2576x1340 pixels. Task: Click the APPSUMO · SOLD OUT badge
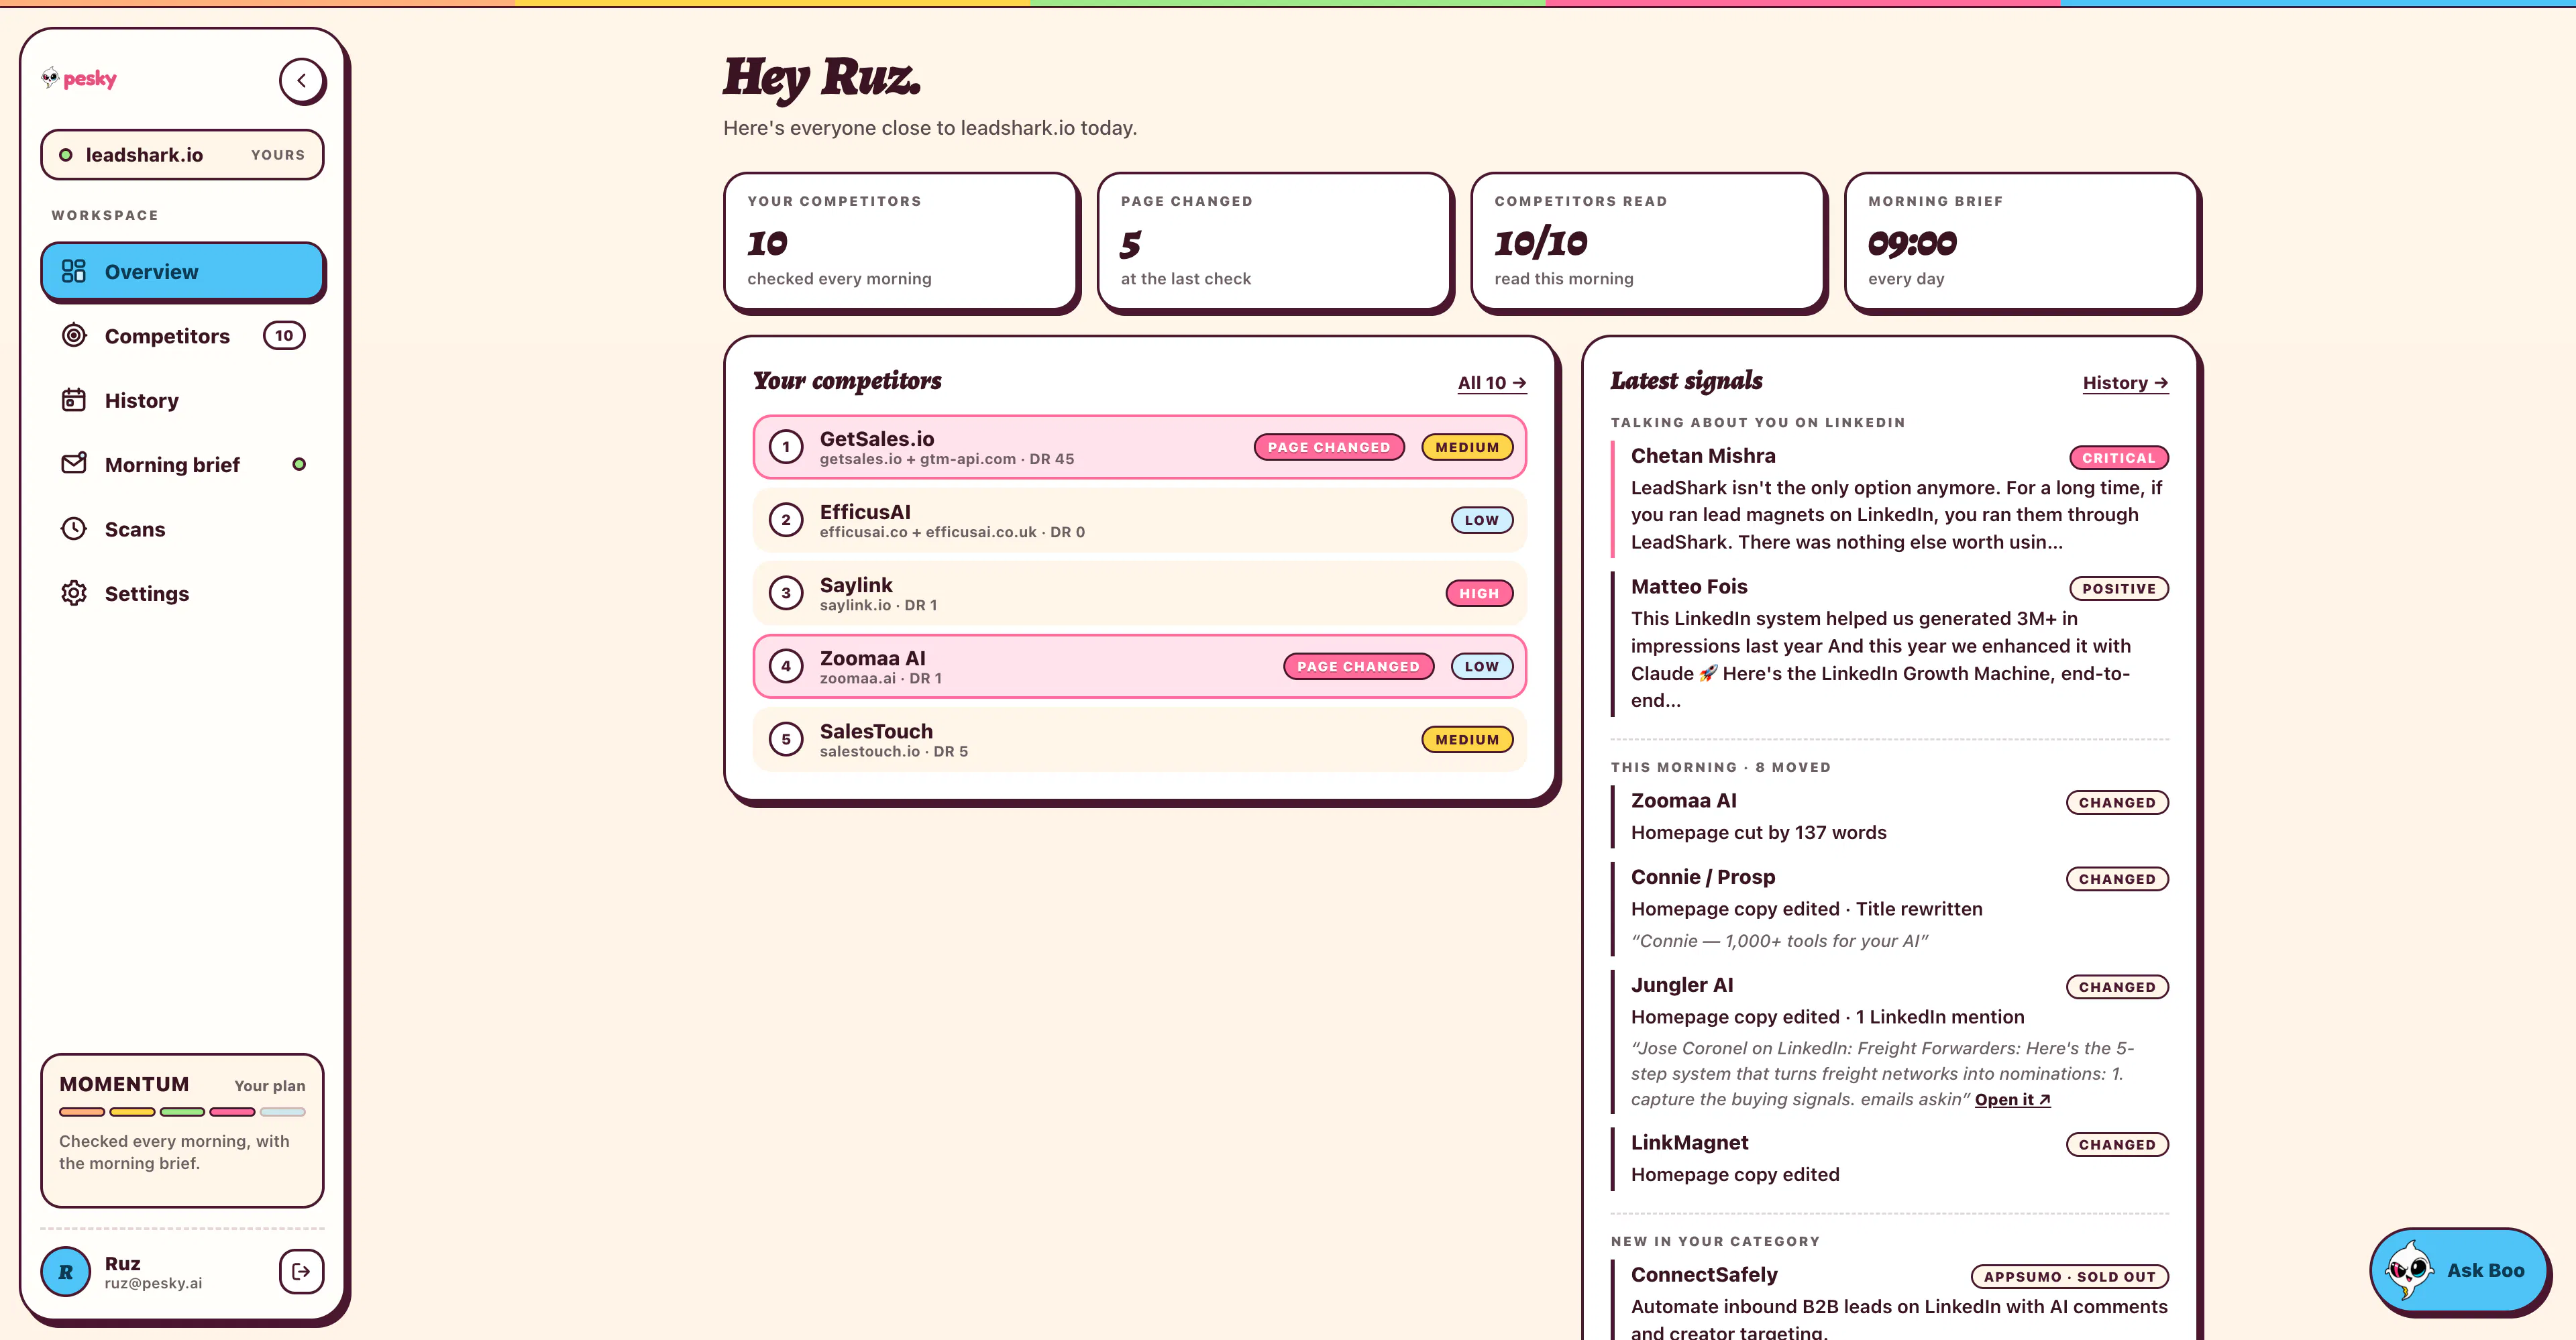[2070, 1276]
